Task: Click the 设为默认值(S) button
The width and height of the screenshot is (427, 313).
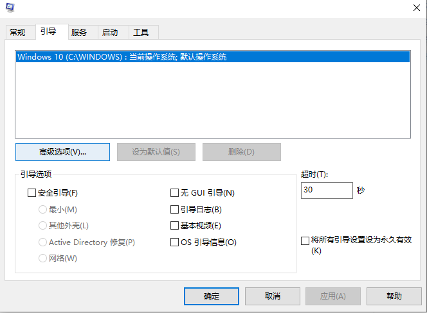Action: pos(156,152)
